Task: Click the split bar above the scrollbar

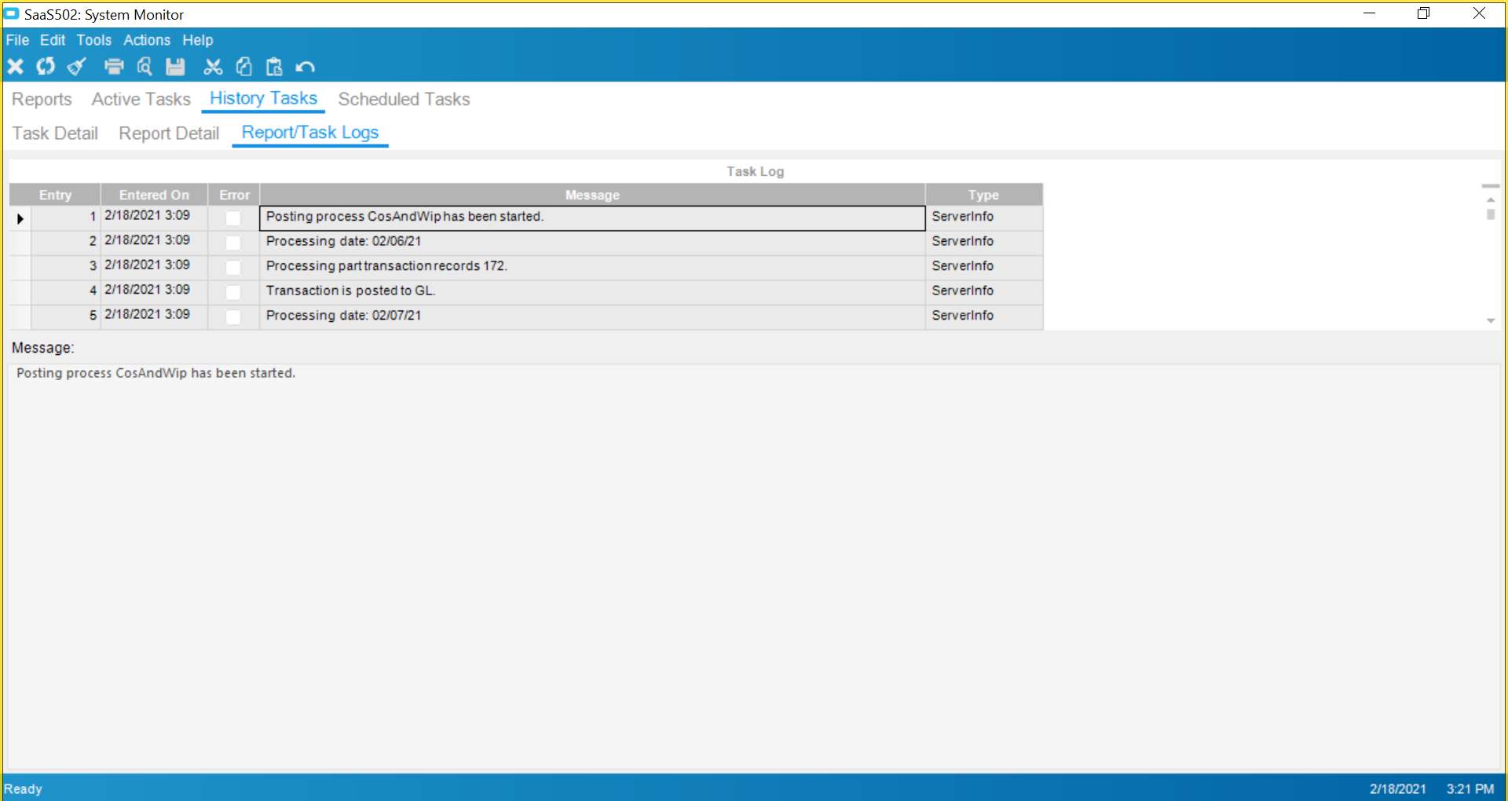Action: click(1491, 186)
